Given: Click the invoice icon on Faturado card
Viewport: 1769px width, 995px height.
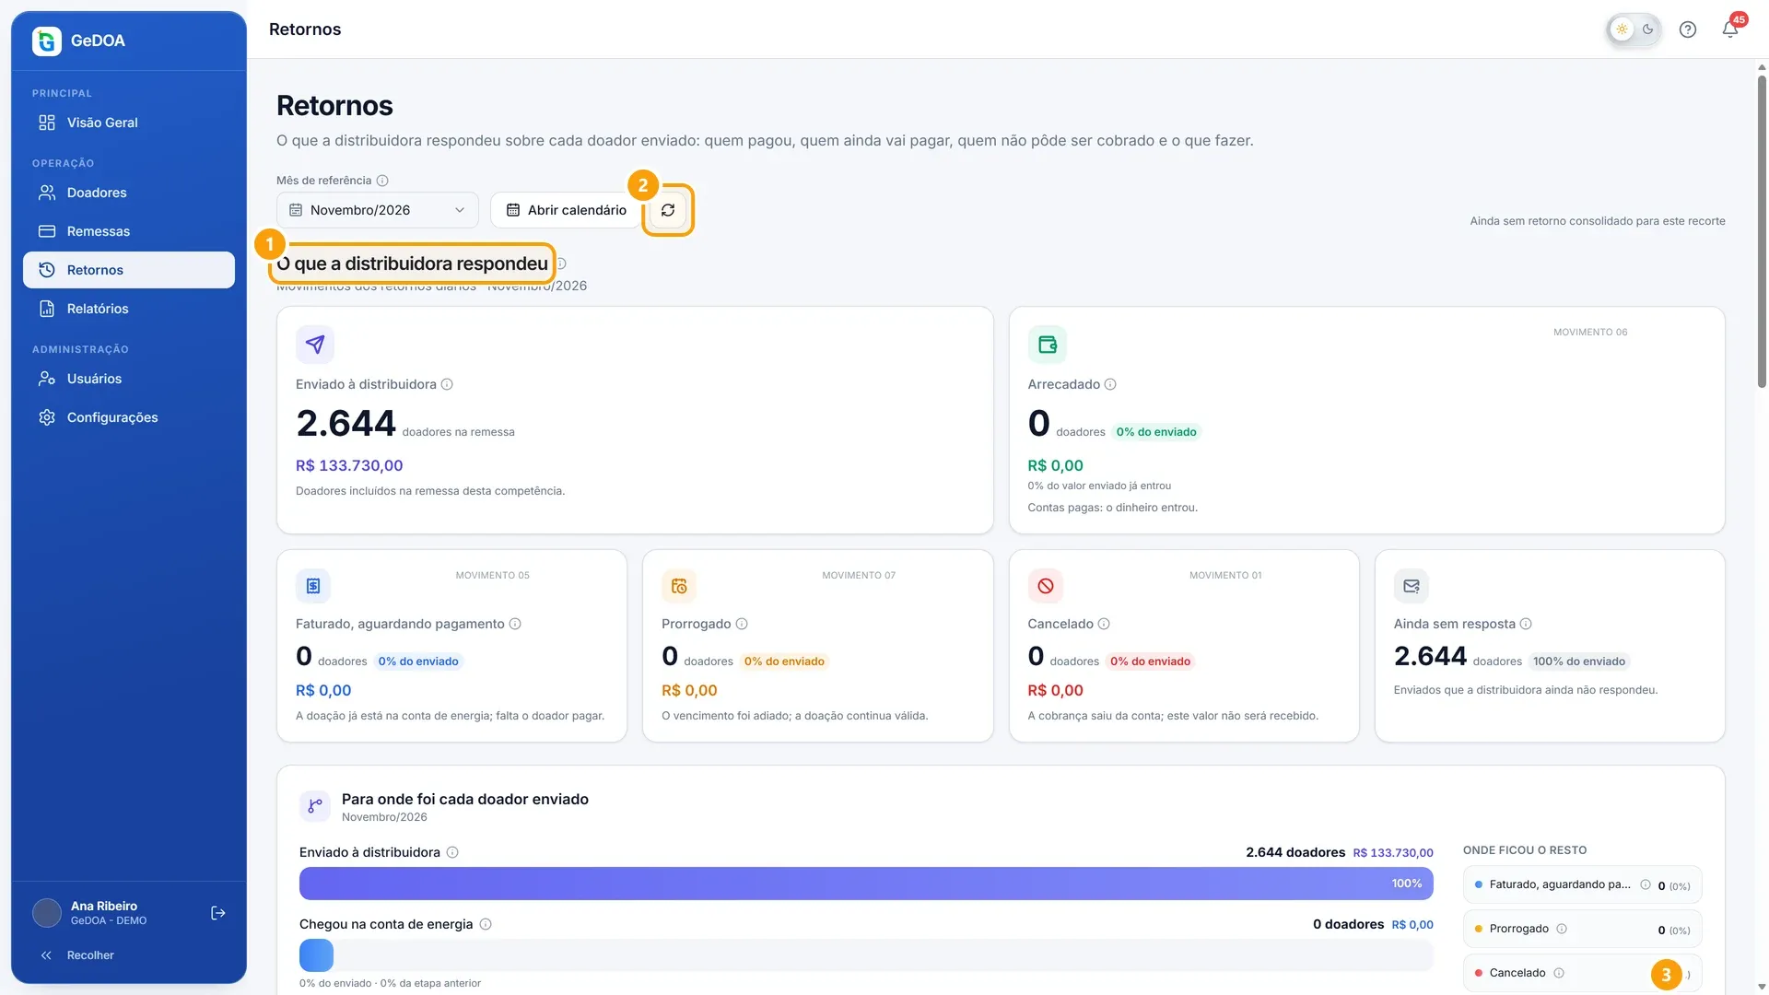Looking at the screenshot, I should pyautogui.click(x=313, y=586).
